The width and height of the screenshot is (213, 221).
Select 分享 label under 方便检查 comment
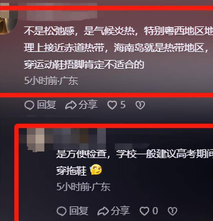point(120,211)
